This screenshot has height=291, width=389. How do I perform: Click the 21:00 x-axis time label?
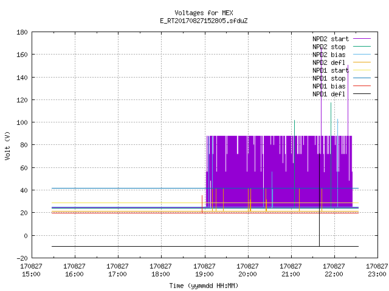pyautogui.click(x=291, y=274)
